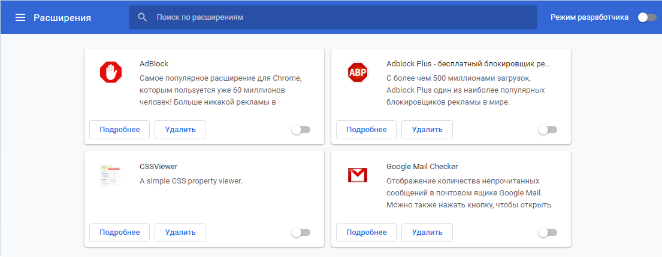
Task: Show Adblock Plus details via Подробнее
Action: pyautogui.click(x=367, y=130)
